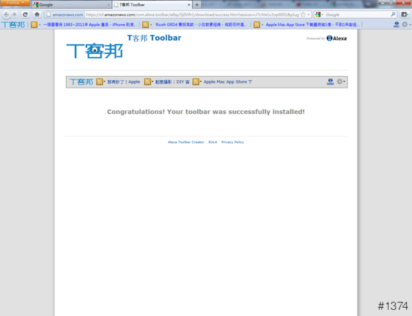Click the second RSS icon in toolbar preview
The height and width of the screenshot is (316, 412).
[x=148, y=82]
